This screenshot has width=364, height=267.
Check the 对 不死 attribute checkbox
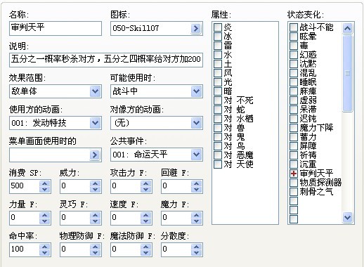point(218,100)
